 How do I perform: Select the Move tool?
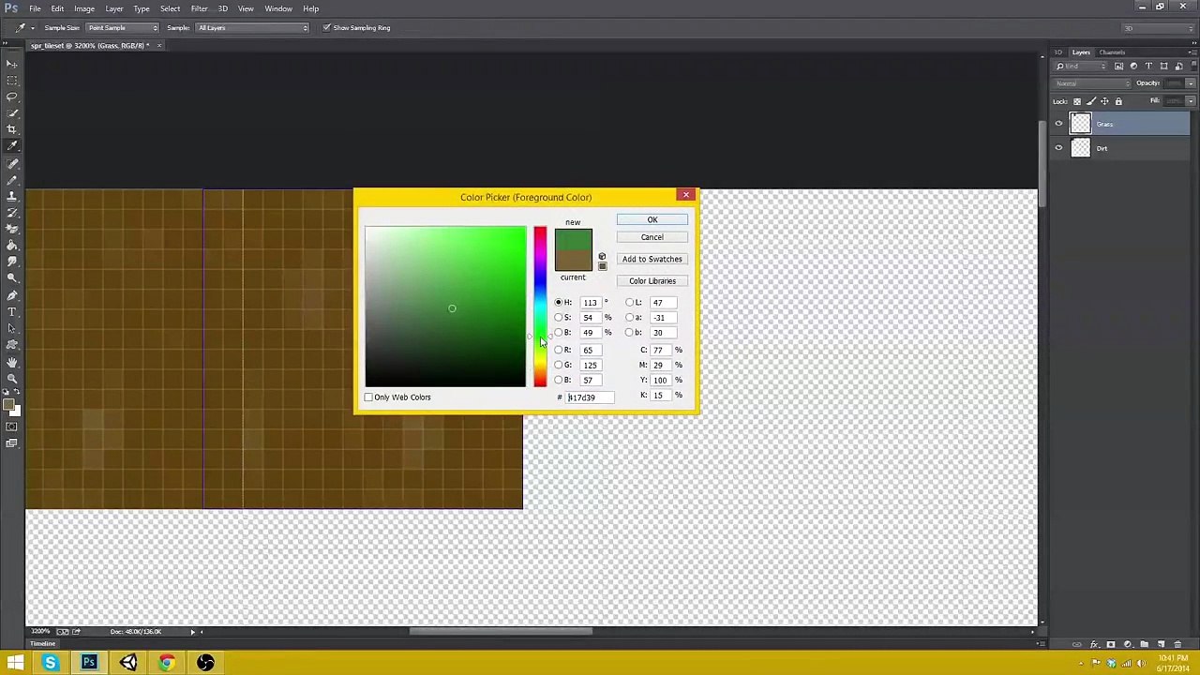coord(12,64)
